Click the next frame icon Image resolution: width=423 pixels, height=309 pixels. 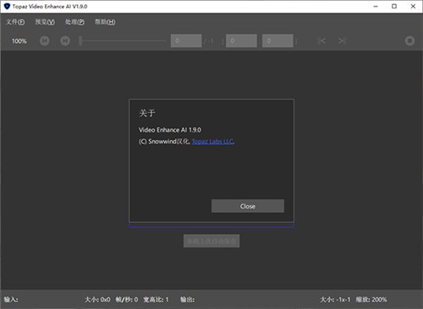pyautogui.click(x=65, y=41)
